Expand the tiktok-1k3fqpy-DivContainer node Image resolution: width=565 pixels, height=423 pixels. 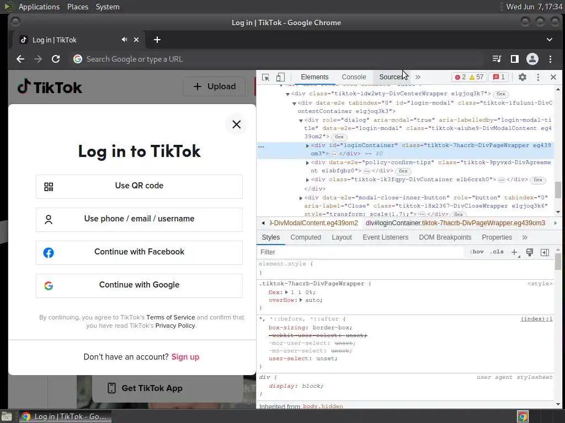(307, 180)
